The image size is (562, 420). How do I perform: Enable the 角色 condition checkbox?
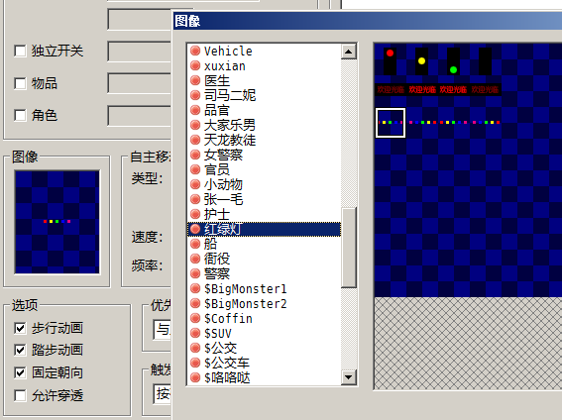20,115
